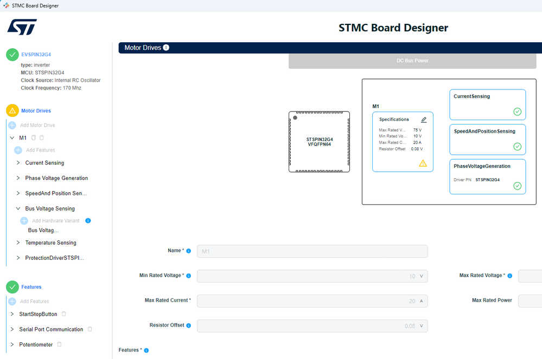This screenshot has height=359, width=542.
Task: Delete the Serial Port Communication feature
Action: (x=90, y=329)
